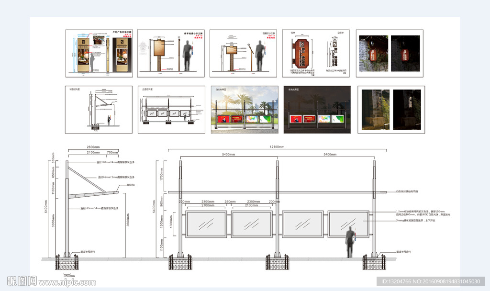The height and width of the screenshot is (291, 490).
Task: Open the side structure drawing thumbnail
Action: [x=99, y=110]
